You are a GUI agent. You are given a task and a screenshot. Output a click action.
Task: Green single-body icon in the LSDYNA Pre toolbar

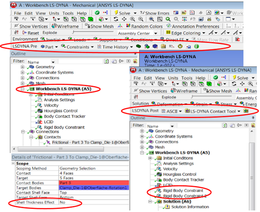click(x=138, y=46)
